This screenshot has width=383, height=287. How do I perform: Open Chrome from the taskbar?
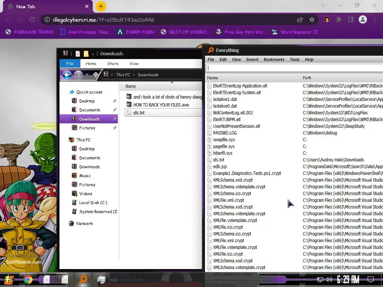[28, 280]
